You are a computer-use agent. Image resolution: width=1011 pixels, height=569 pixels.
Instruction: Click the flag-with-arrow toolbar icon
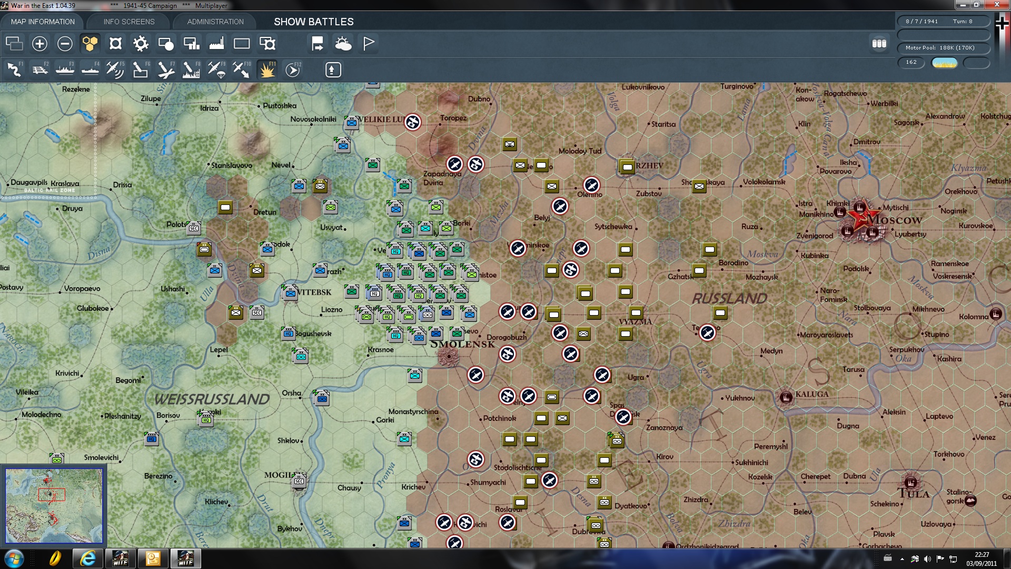tap(318, 43)
